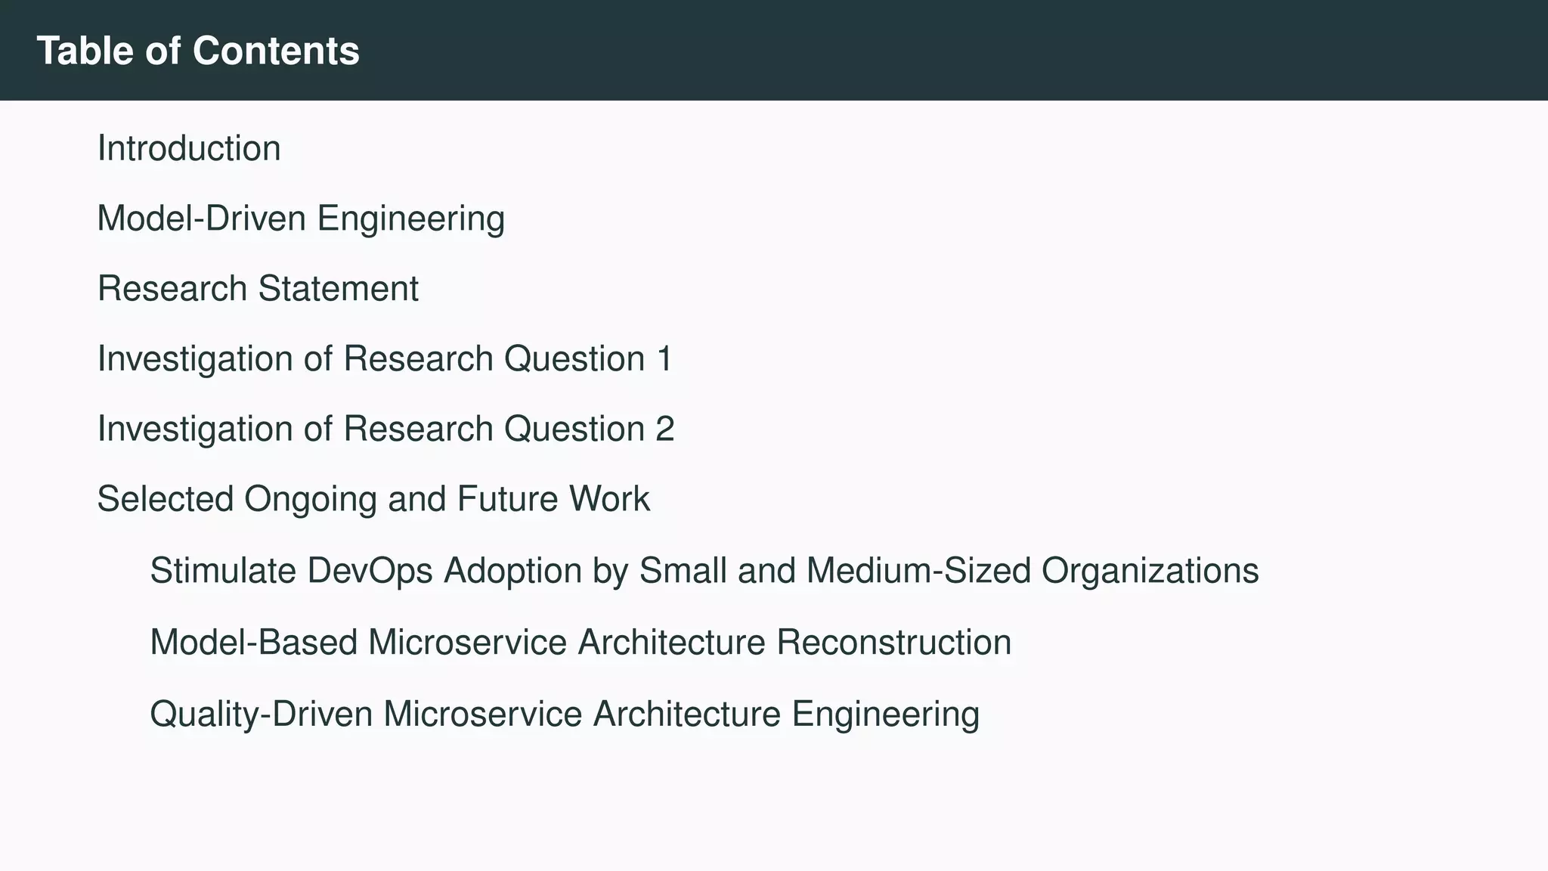Click the word Quality-Driven in the outline
The height and width of the screenshot is (871, 1548).
tap(261, 714)
